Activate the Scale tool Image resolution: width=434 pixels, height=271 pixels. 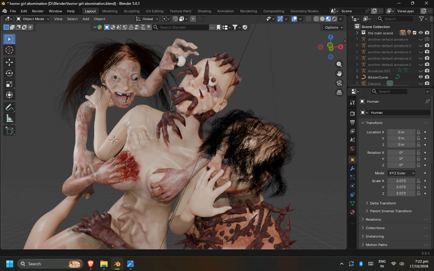point(9,84)
